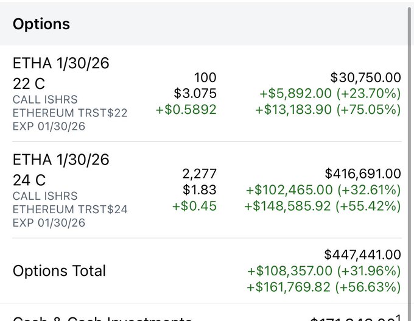This screenshot has width=414, height=321.
Task: Click the 100 contracts quantity value
Action: click(x=205, y=78)
